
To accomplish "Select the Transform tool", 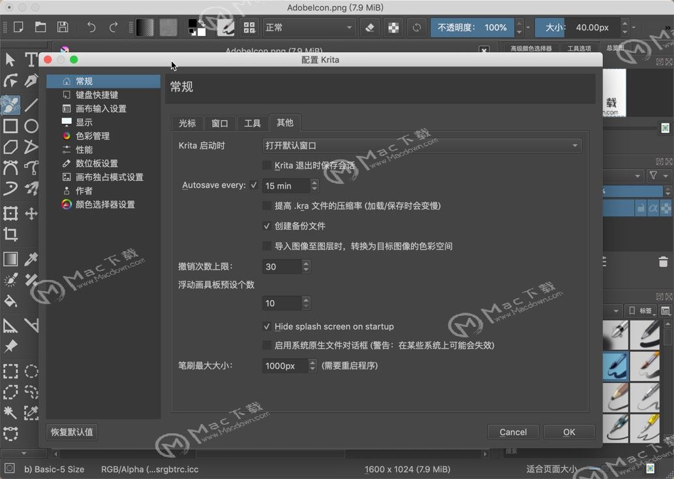I will point(10,213).
